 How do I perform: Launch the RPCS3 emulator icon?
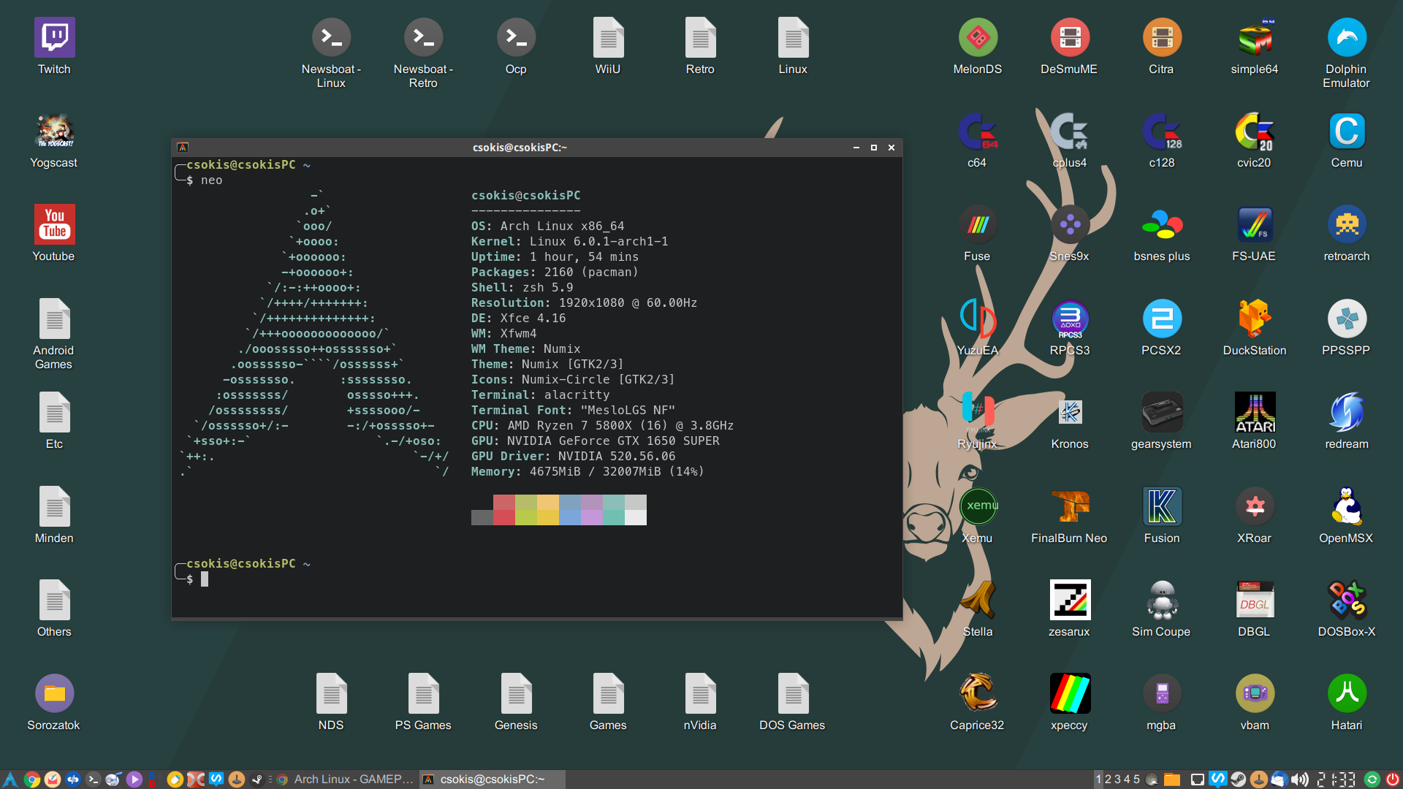(1070, 319)
